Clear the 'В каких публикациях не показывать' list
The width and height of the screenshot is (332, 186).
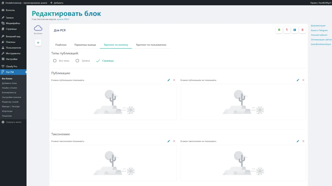click(303, 80)
